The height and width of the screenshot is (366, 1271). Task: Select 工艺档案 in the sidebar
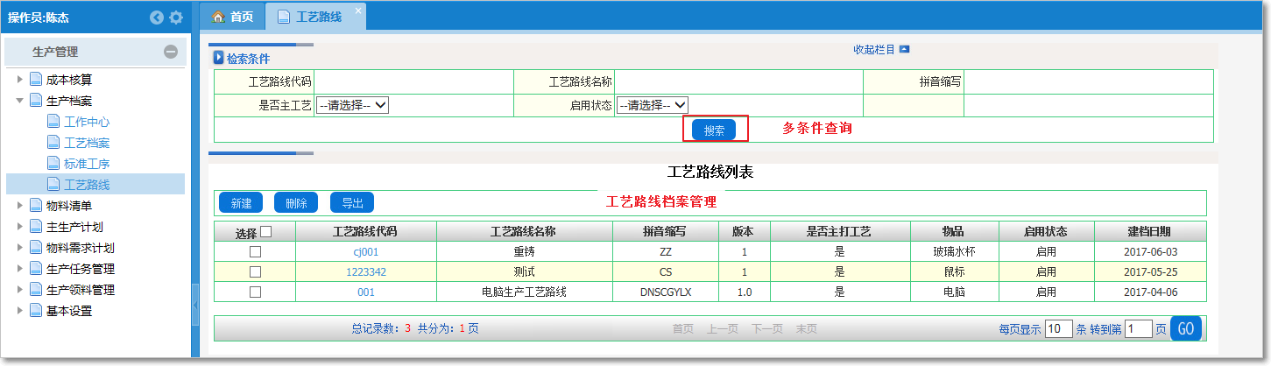click(87, 143)
